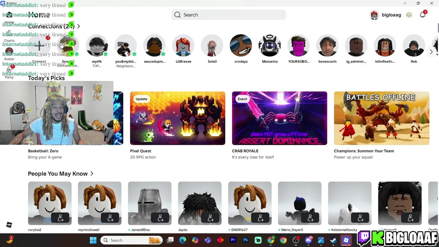The height and width of the screenshot is (247, 439).
Task: Open Monzeino connection avatar
Action: 270,45
